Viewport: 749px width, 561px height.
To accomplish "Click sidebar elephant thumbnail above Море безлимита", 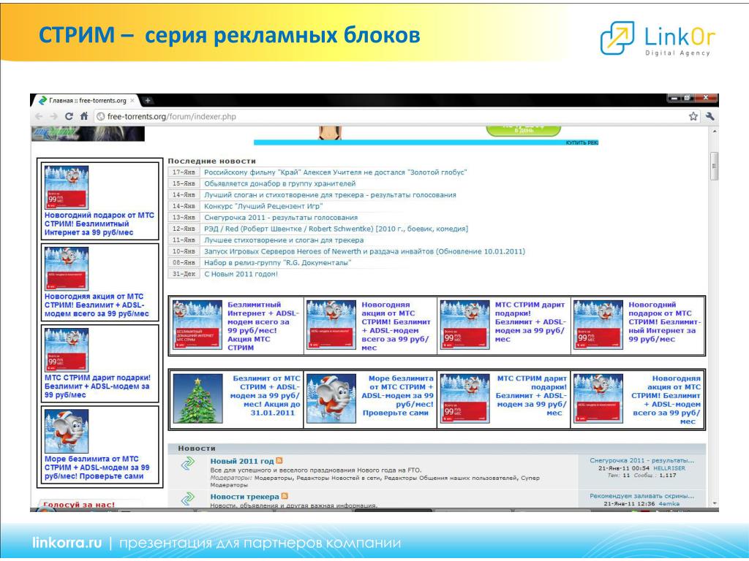I will (x=67, y=431).
